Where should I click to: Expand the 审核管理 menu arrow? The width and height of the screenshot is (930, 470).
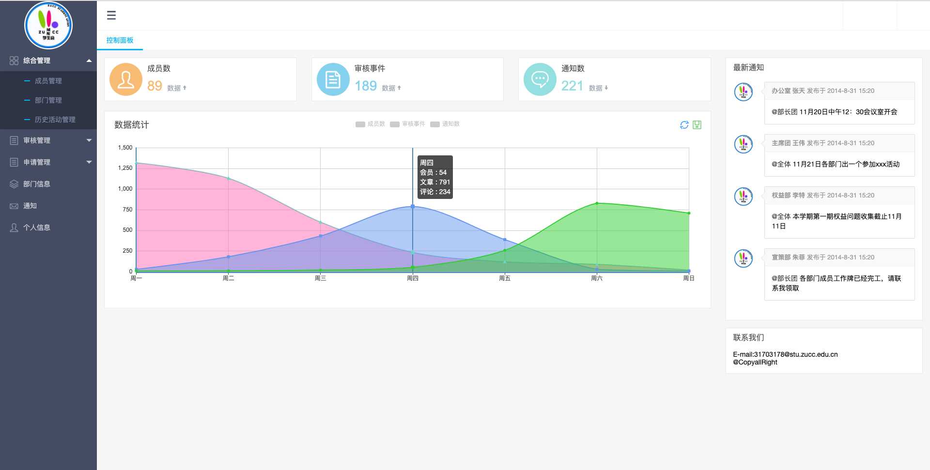(89, 140)
